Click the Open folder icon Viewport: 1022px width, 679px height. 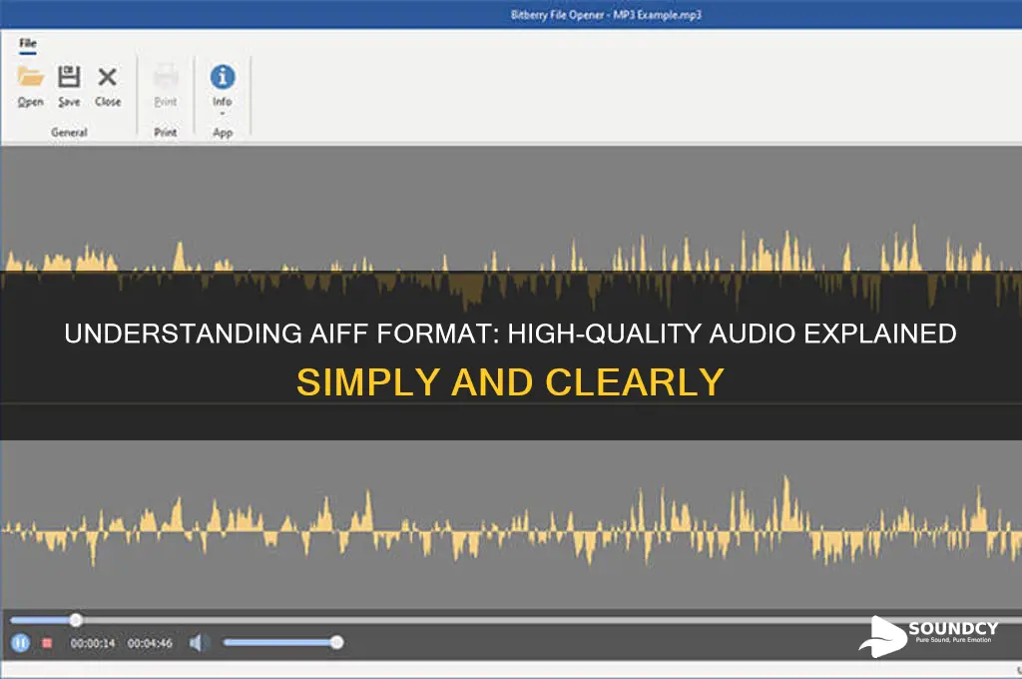click(30, 78)
